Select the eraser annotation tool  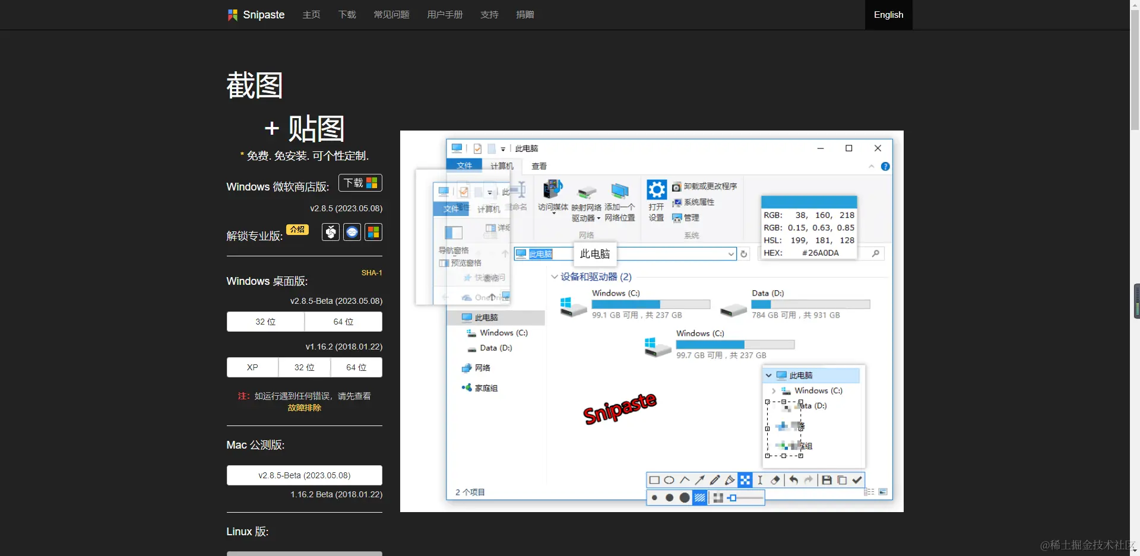click(775, 480)
